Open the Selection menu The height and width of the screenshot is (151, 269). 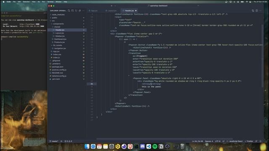coord(26,2)
